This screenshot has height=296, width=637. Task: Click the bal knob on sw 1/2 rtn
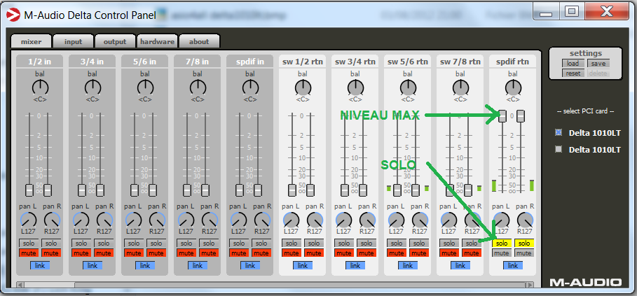pyautogui.click(x=303, y=87)
